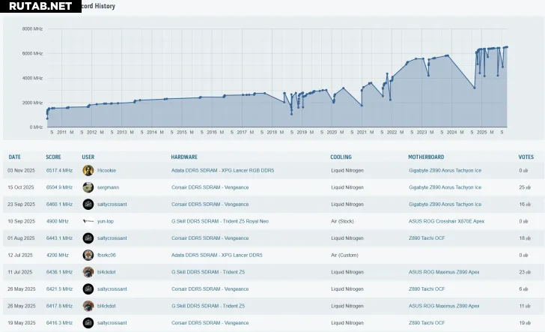Screen dimensions: 545x332
Task: Click yun-top's avatar image
Action: click(88, 221)
